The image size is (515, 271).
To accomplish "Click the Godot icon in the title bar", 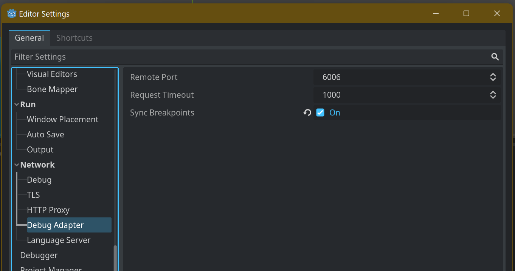I will coord(12,13).
